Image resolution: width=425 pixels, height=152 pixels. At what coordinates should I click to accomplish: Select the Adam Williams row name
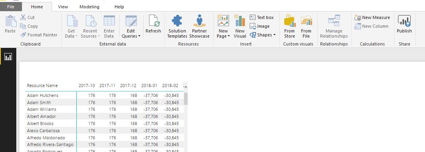coord(42,109)
